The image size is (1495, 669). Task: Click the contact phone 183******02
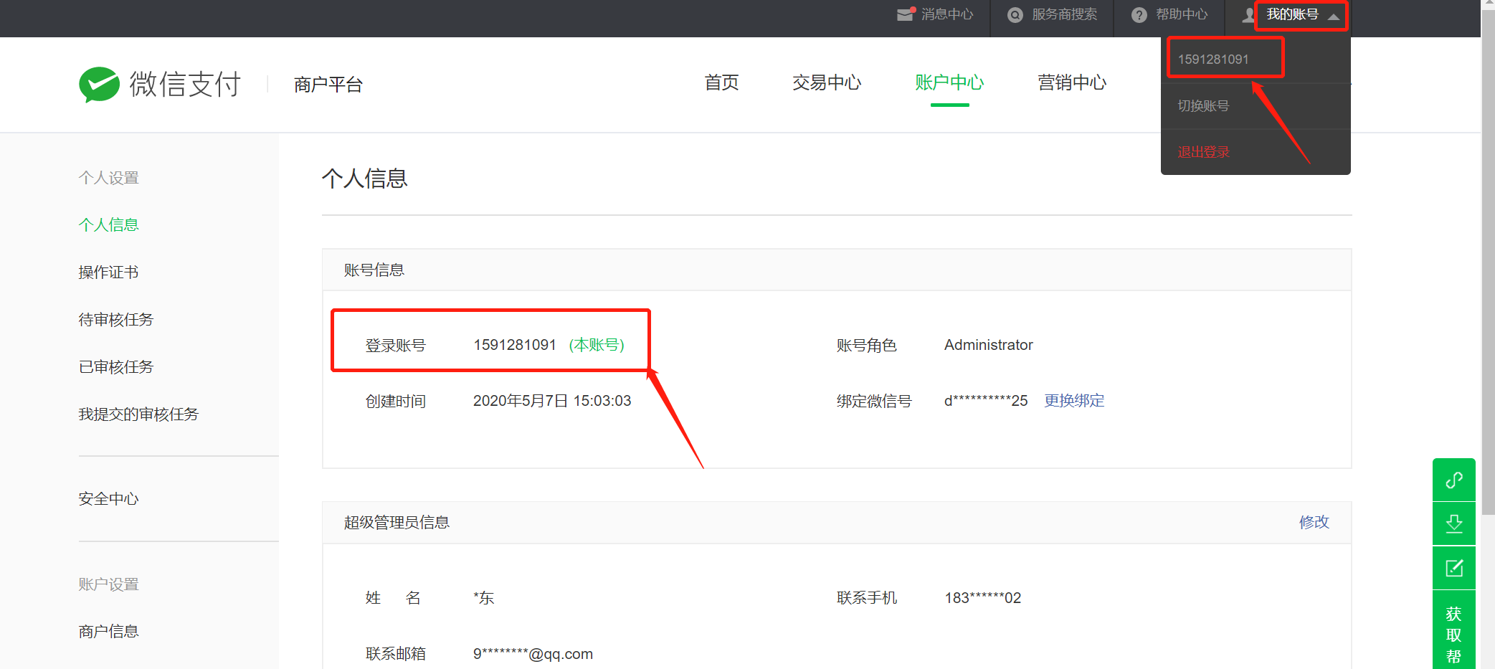[x=983, y=598]
